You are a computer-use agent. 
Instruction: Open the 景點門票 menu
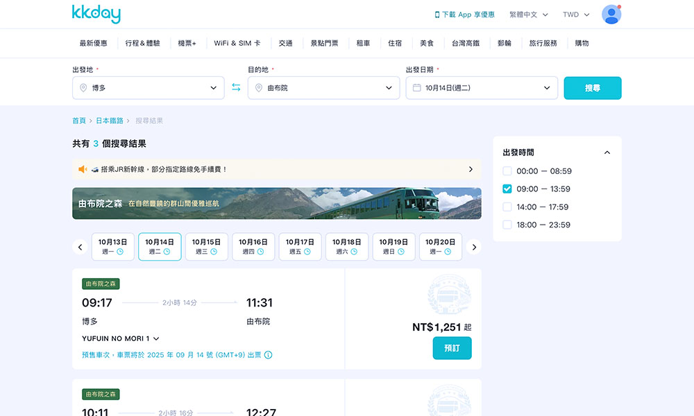click(x=324, y=43)
